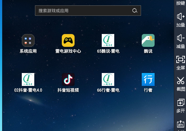Click the 减量 sidebar label

[181, 47]
